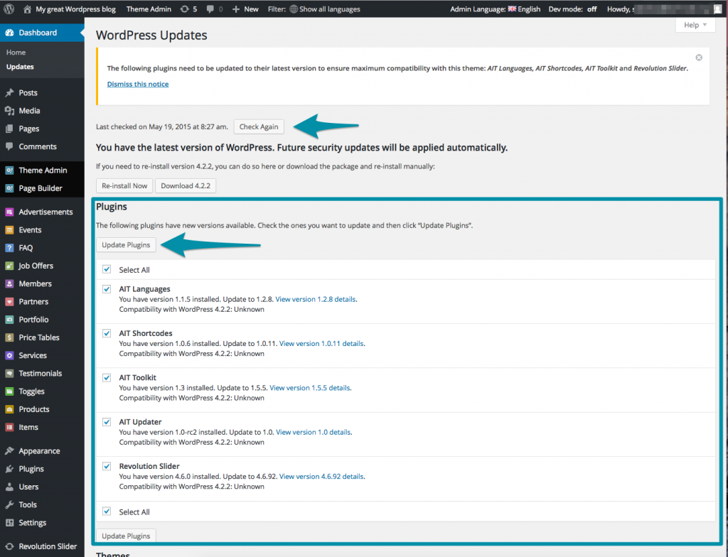
Task: Click the Download 4.2.2 button
Action: pyautogui.click(x=186, y=185)
